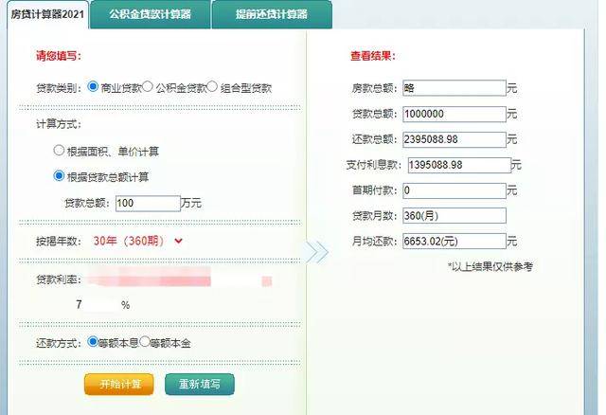The height and width of the screenshot is (415, 606).
Task: Select the 组合型贷款 radio button
Action: coord(212,86)
